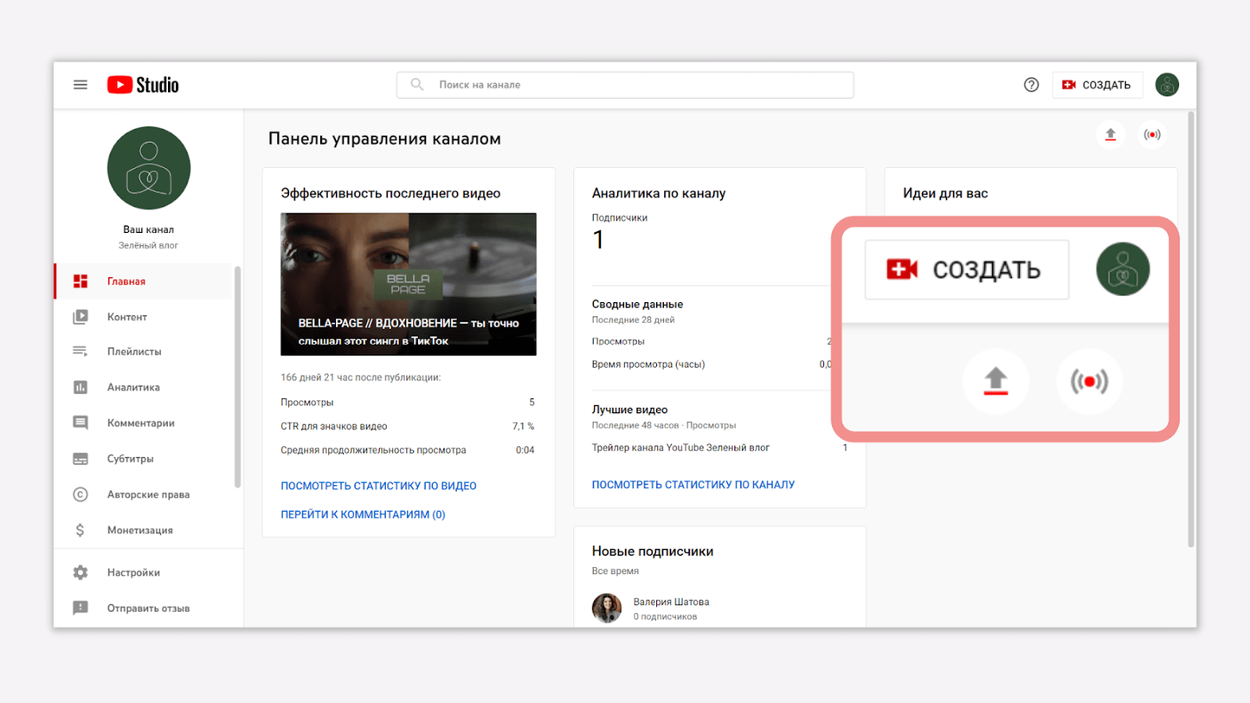Select Главная in the sidebar menu
The height and width of the screenshot is (703, 1250).
click(80, 281)
